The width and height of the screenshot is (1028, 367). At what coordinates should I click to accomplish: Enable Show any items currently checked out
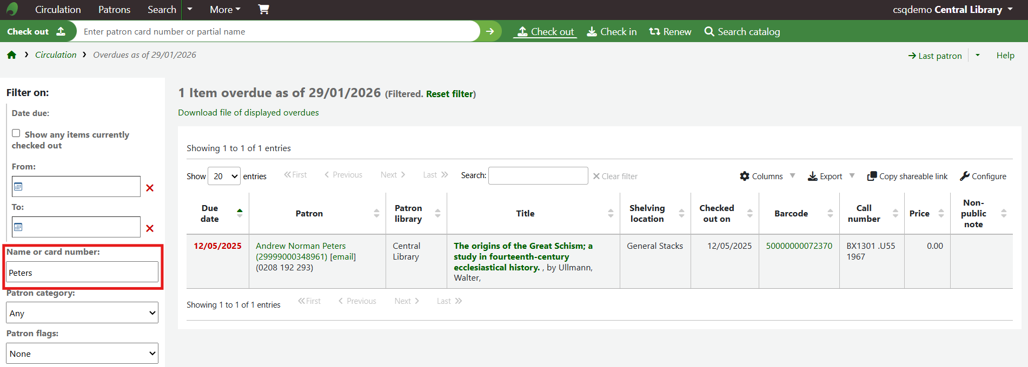coord(16,133)
